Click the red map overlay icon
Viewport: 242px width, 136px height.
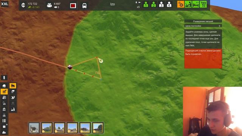pos(73,6)
